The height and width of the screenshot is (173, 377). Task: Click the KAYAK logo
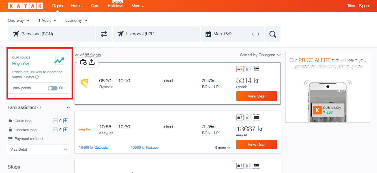click(25, 6)
